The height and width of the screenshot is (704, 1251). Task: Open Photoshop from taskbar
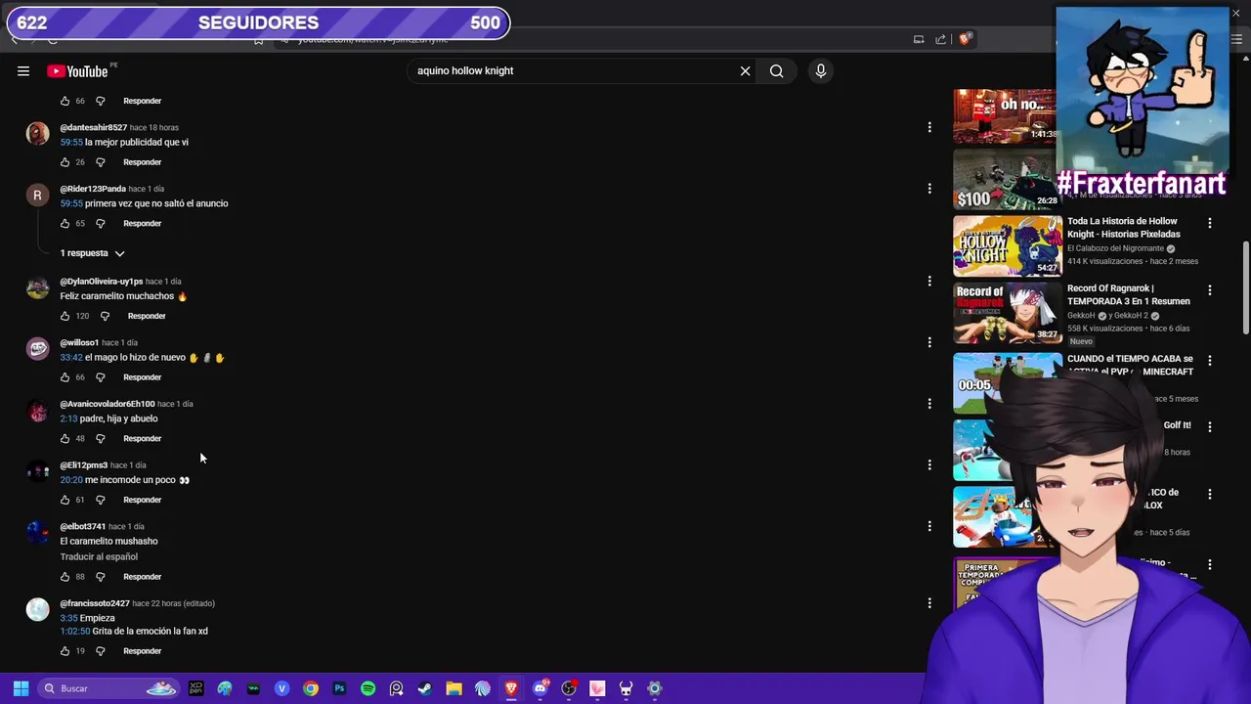339,688
